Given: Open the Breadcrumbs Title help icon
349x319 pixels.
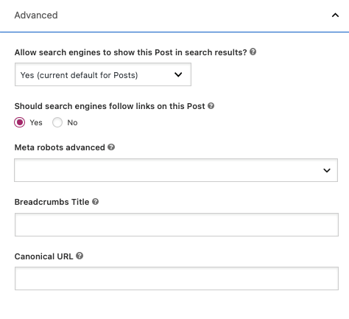Looking at the screenshot, I should coord(96,202).
